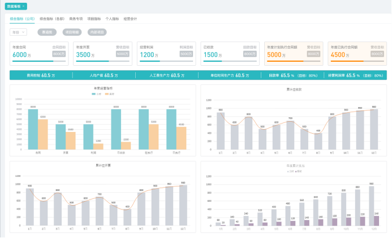Viewport: 392px width, 238px height.
Task: Toggle the 内部项目 filter pill
Action: [x=97, y=32]
